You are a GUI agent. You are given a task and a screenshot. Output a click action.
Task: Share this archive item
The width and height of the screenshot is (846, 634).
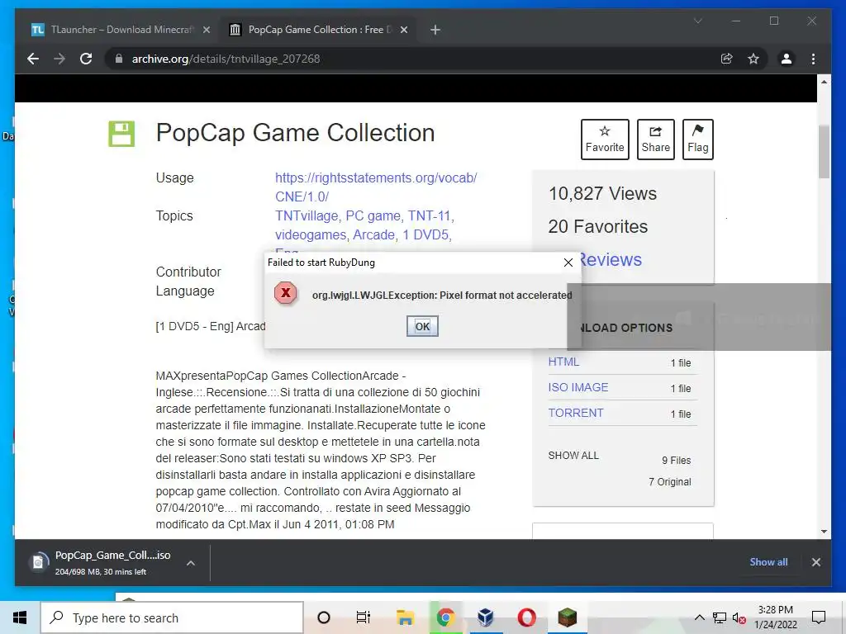pos(655,139)
